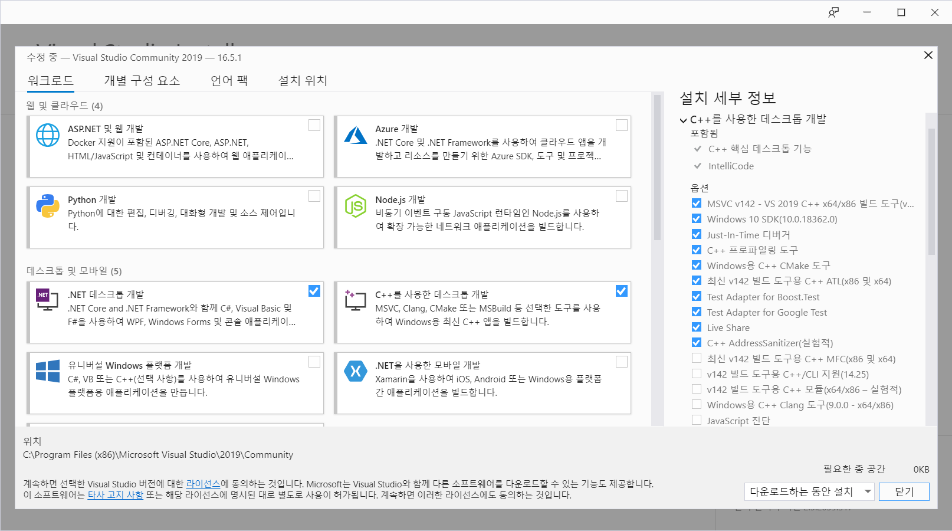This screenshot has width=952, height=531.
Task: Select the Python 개발 workload card title
Action: point(92,200)
